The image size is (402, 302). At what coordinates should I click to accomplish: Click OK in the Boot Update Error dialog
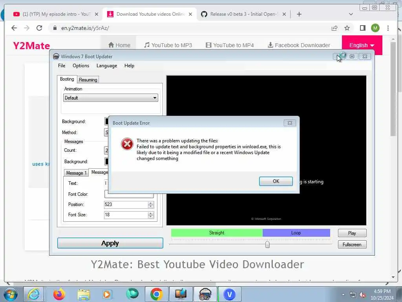click(276, 181)
